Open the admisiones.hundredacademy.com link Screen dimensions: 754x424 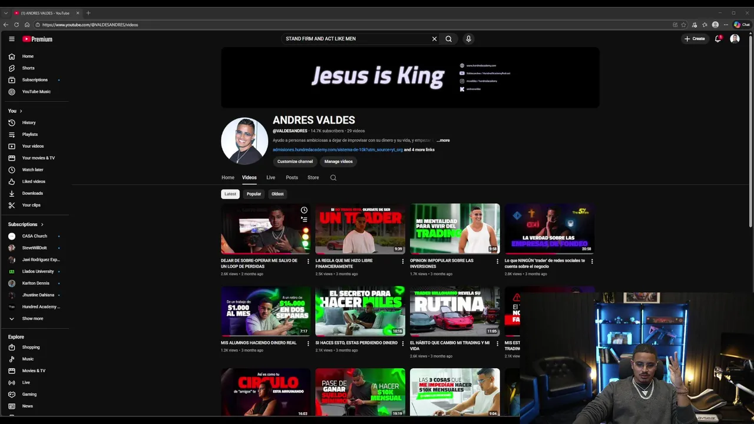338,150
